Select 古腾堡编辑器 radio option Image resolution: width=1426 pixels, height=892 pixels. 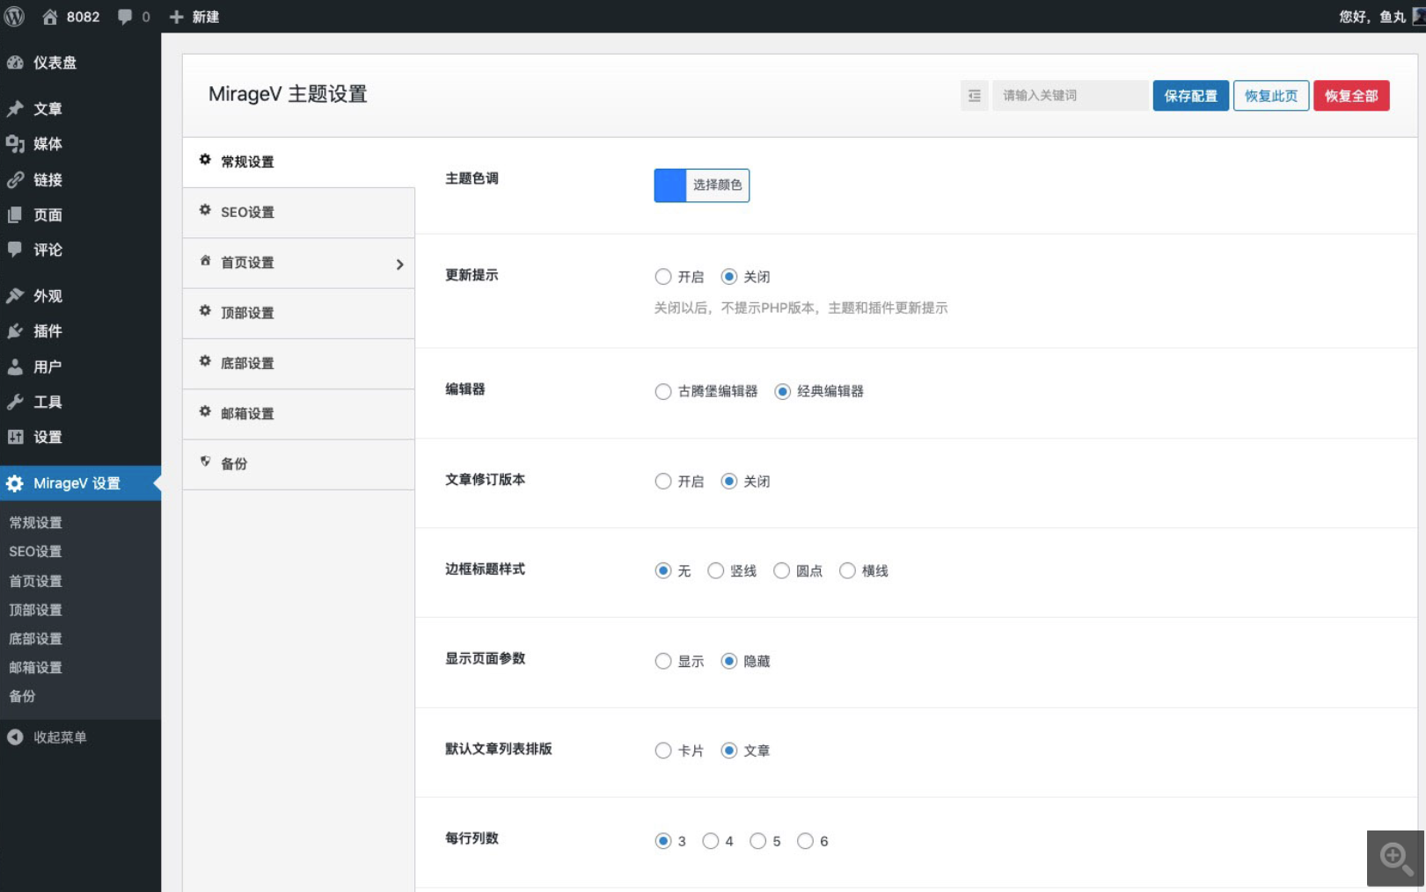click(x=663, y=392)
